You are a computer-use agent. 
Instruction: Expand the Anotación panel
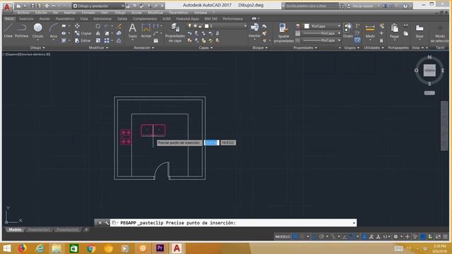(x=144, y=48)
